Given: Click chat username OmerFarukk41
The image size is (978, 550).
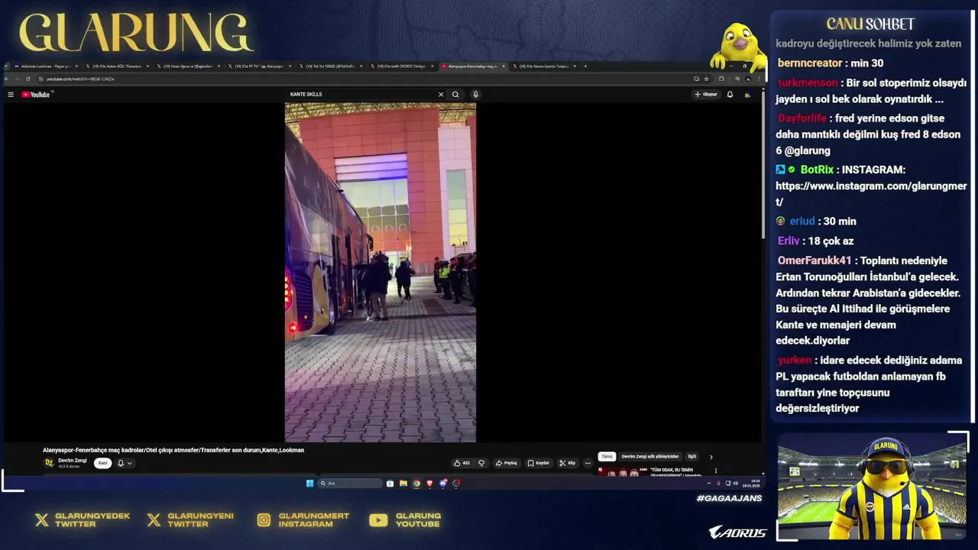Looking at the screenshot, I should pos(814,260).
